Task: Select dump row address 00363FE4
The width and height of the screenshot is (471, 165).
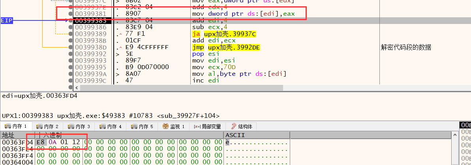Action: (x=18, y=148)
